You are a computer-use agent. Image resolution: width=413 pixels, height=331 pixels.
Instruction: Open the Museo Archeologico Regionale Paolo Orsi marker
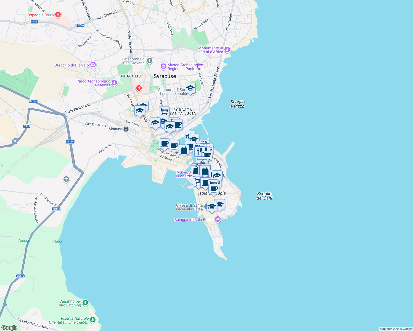[164, 66]
